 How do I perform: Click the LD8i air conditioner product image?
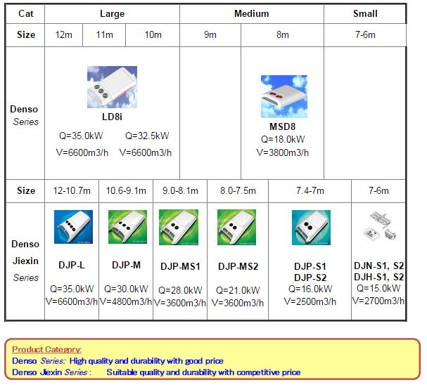(112, 87)
